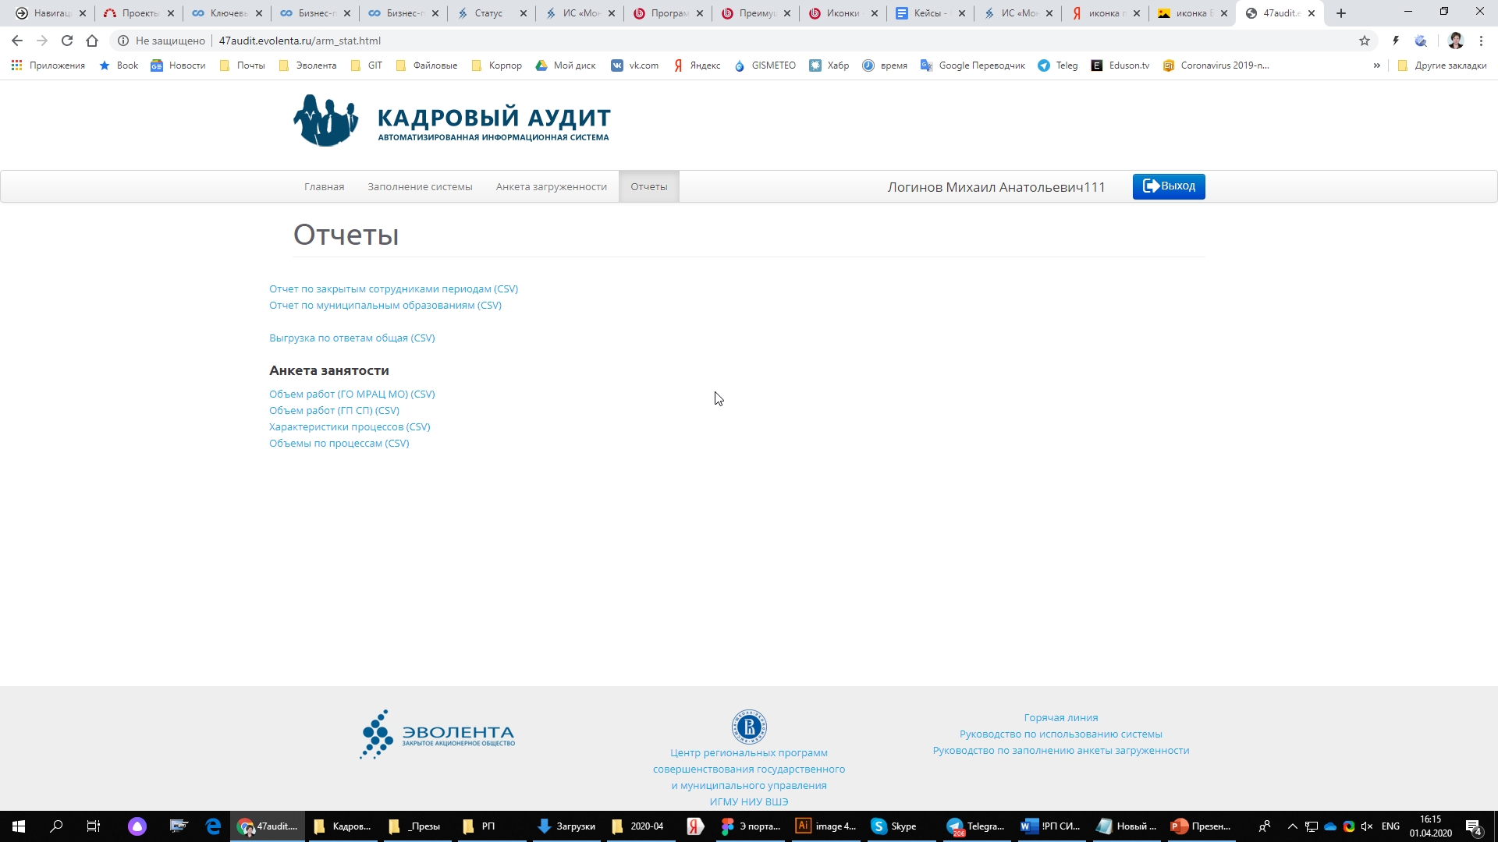Open the Новости bookmark

tap(179, 65)
